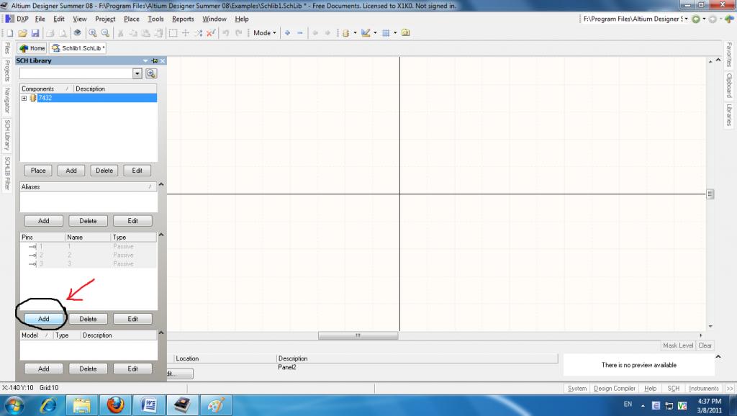The width and height of the screenshot is (737, 416).
Task: Click the print preview toolbar icon
Action: [x=63, y=33]
